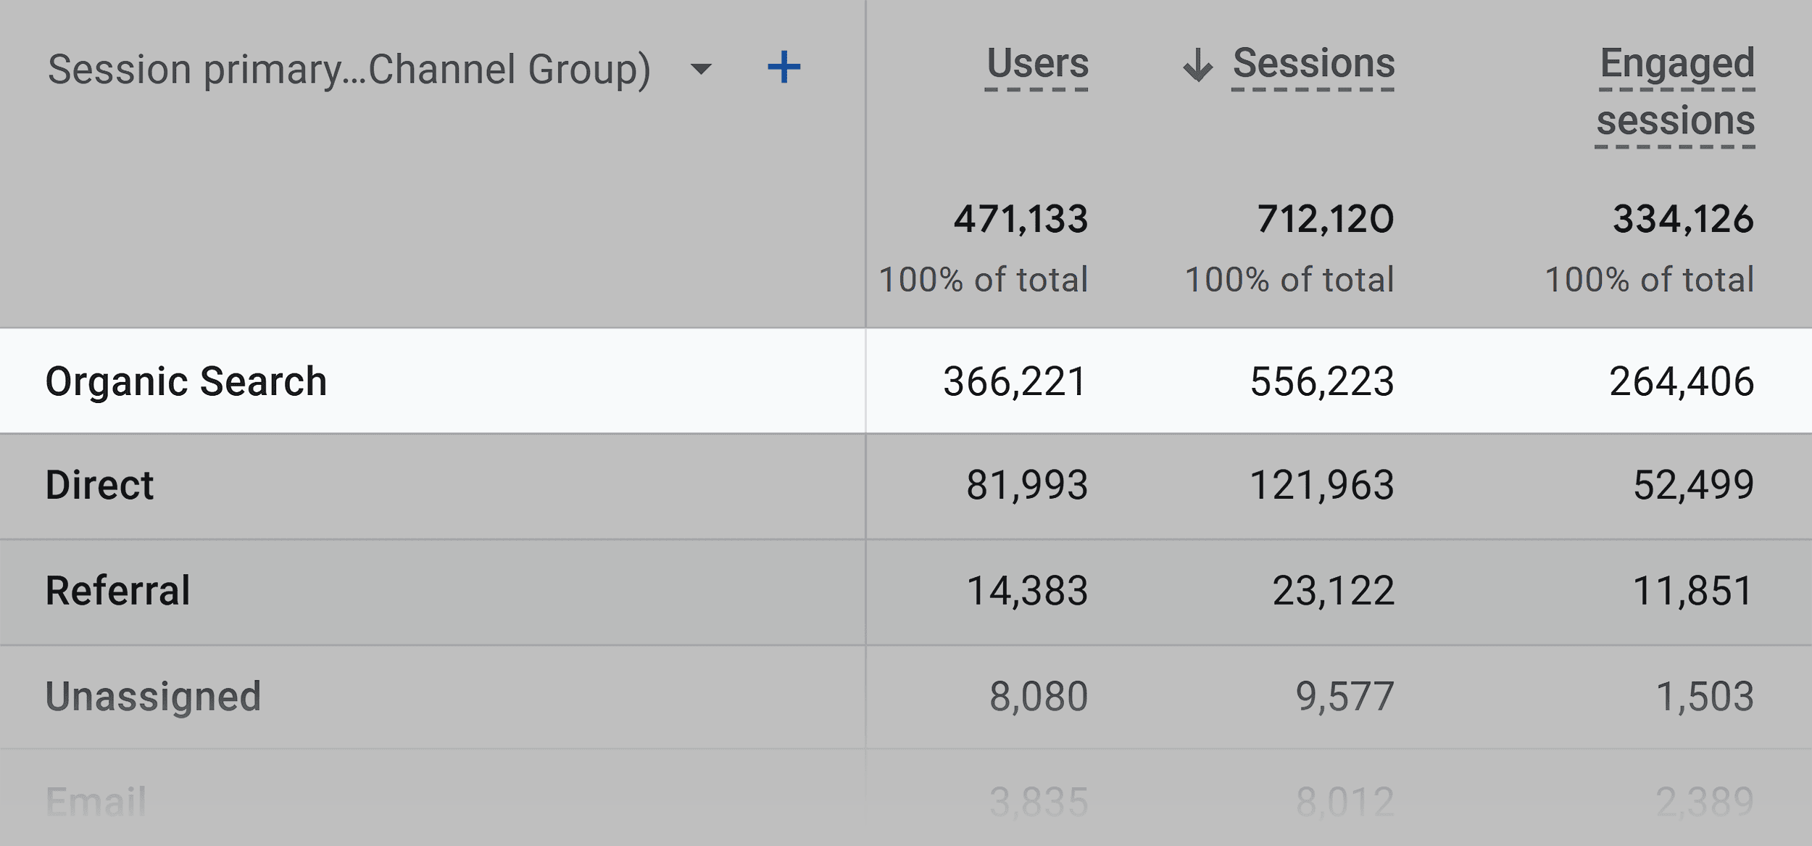Image resolution: width=1812 pixels, height=846 pixels.
Task: Click the Organic Search sessions value 556,223
Action: (x=1319, y=379)
